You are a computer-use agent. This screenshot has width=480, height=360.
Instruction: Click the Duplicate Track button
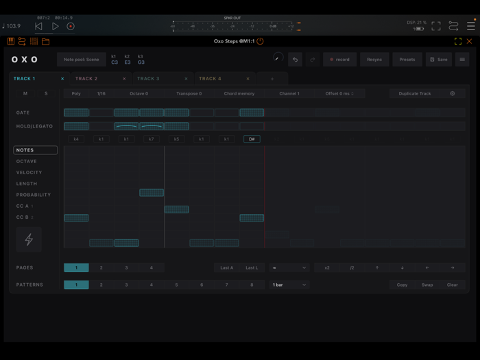point(414,93)
